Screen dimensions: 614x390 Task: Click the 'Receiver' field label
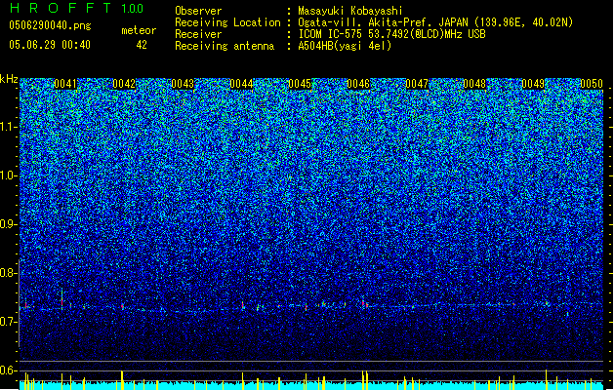point(198,34)
